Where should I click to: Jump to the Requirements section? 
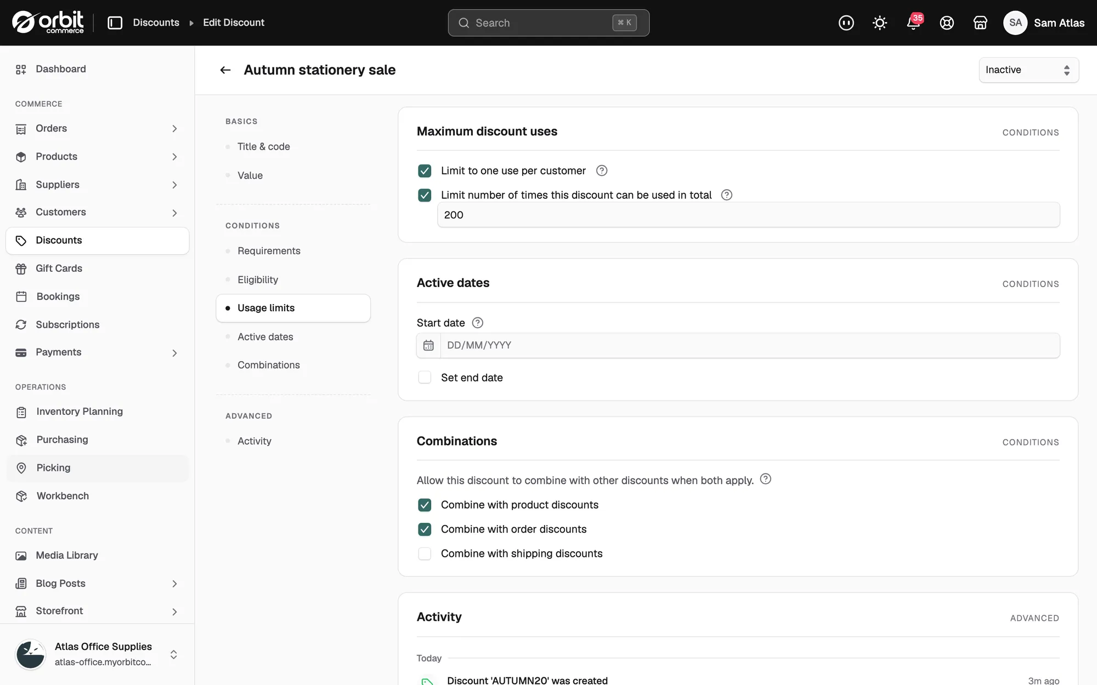(x=269, y=250)
